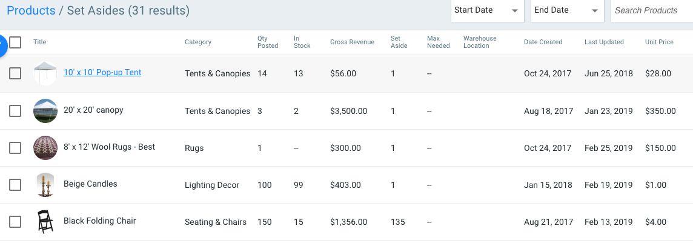Tick the Beige Candles row checkbox

15,185
